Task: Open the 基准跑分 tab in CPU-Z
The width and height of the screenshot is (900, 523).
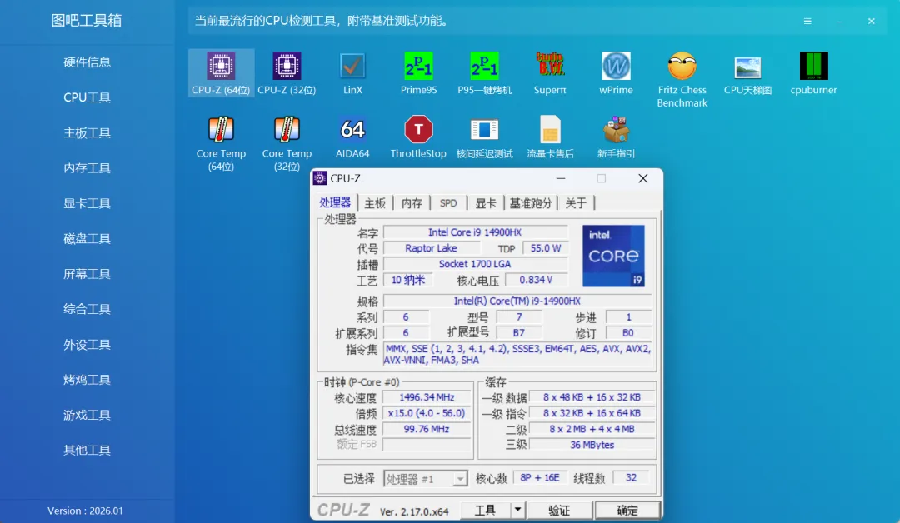Action: point(530,203)
